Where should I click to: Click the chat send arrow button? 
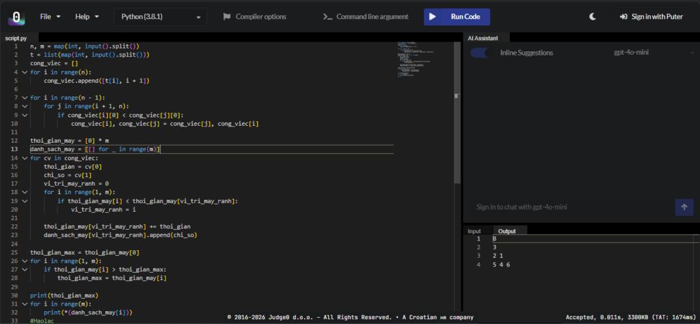coord(684,207)
